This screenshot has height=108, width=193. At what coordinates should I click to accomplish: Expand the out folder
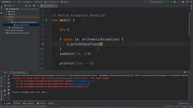[7, 17]
